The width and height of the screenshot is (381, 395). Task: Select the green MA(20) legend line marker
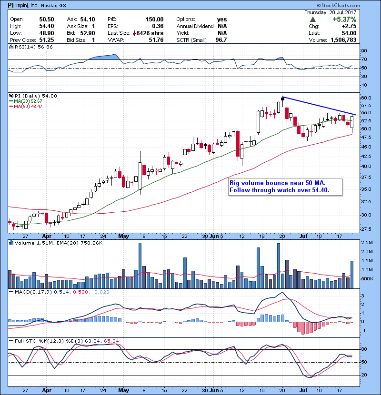[x=11, y=101]
